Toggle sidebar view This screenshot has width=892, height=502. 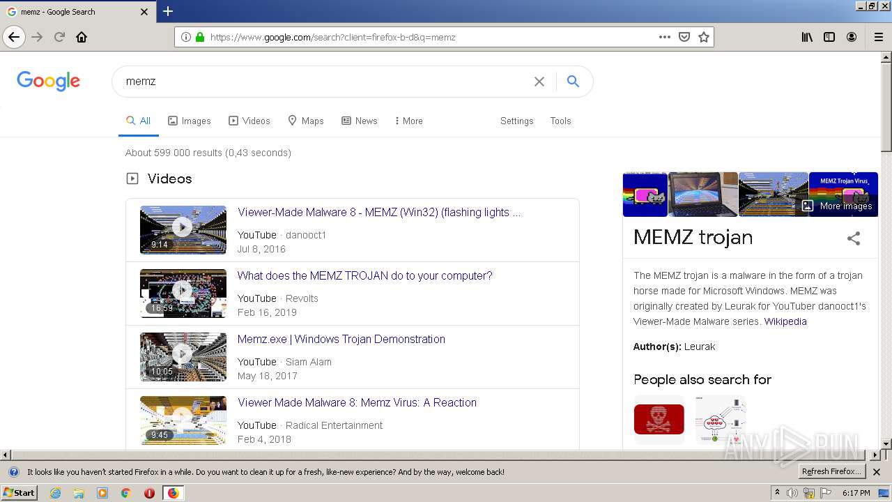click(829, 37)
